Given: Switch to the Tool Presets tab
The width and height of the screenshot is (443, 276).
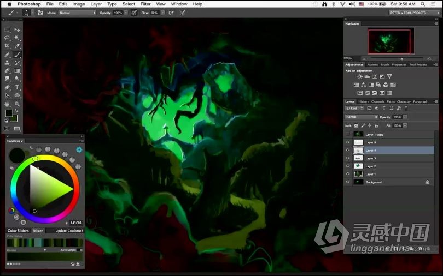Looking at the screenshot, I should click(x=418, y=65).
